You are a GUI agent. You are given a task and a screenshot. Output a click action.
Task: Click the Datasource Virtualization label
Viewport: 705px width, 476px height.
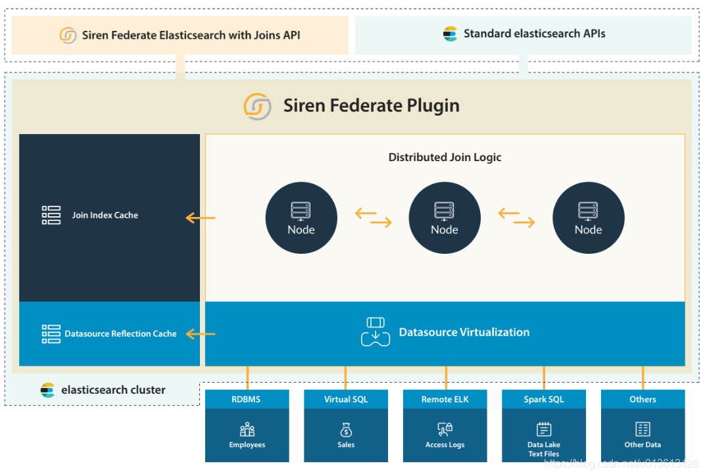[x=464, y=332]
